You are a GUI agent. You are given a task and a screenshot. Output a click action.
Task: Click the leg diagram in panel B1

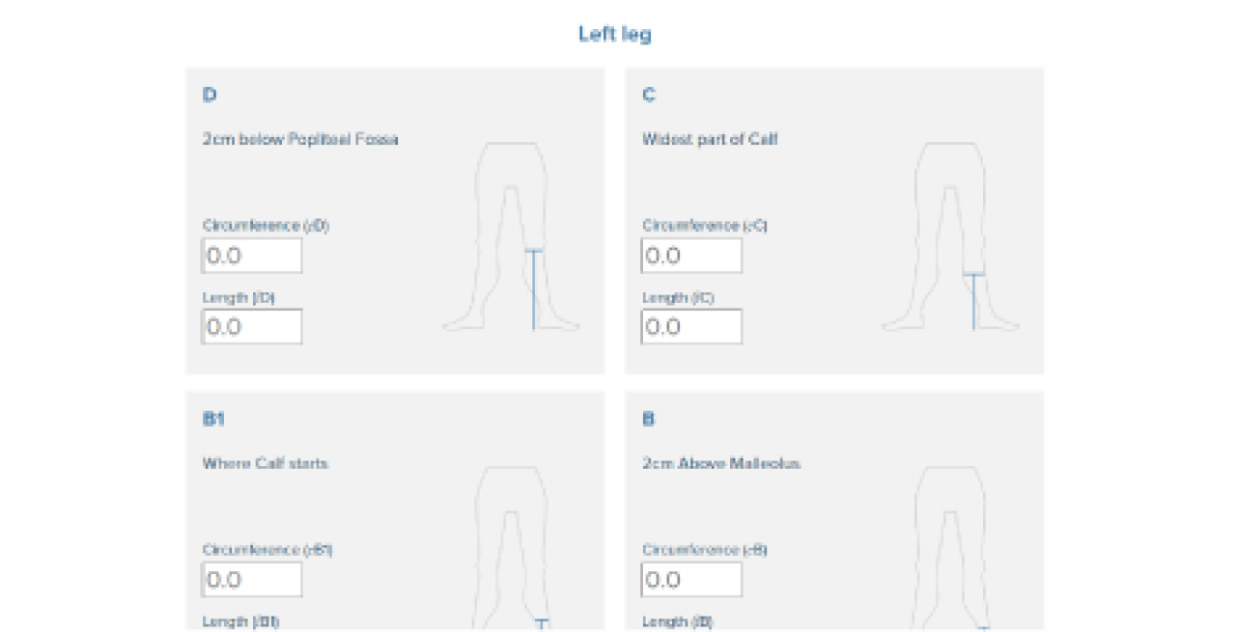(x=512, y=548)
